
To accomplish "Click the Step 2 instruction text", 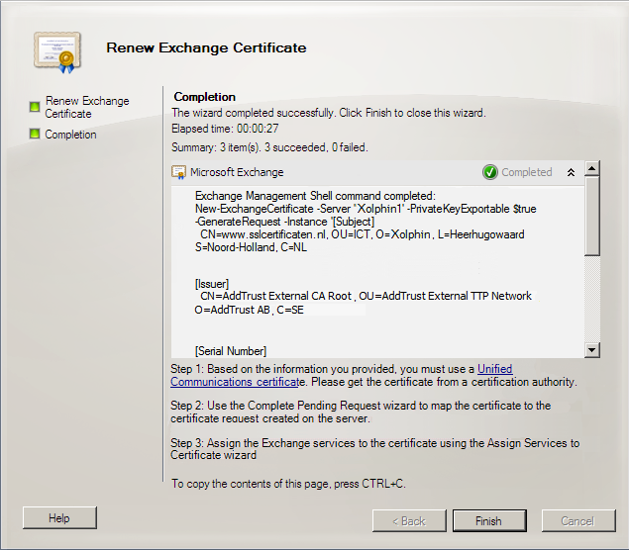I will tap(361, 412).
